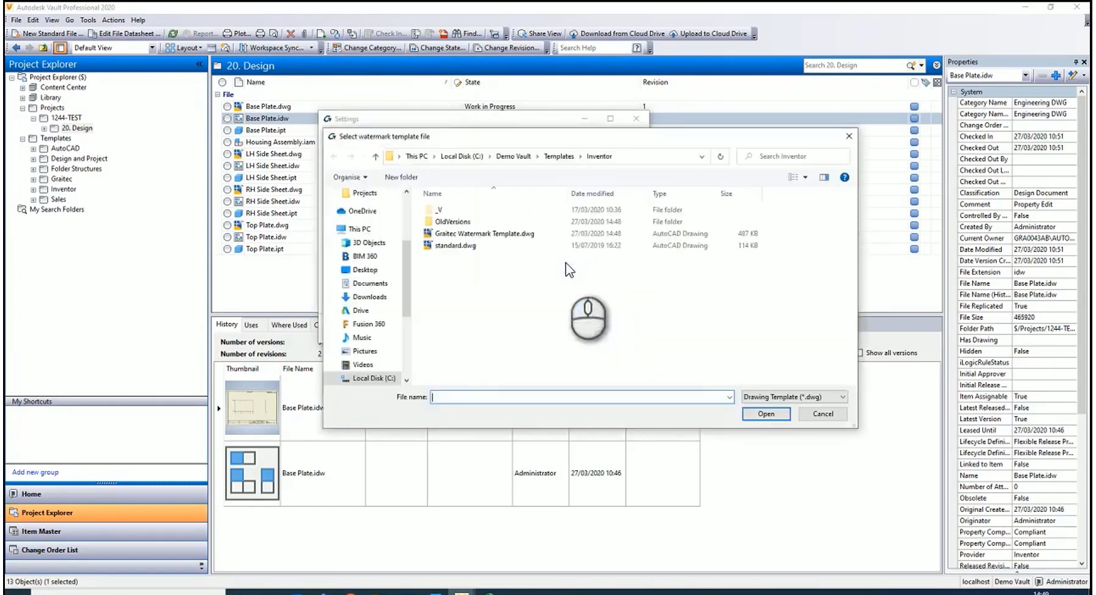Image resolution: width=1096 pixels, height=595 pixels.
Task: Expand the AutoCAD templates node
Action: (x=34, y=148)
